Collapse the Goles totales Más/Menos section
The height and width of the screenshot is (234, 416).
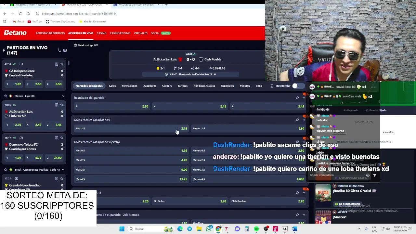point(304,120)
